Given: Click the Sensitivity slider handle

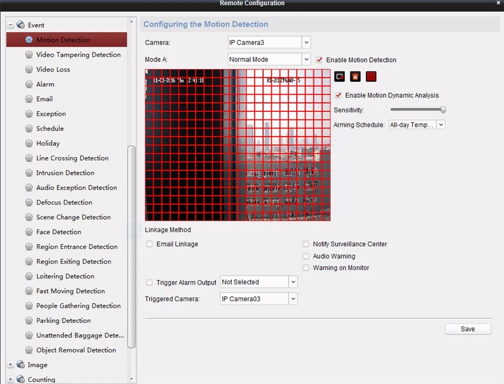Looking at the screenshot, I should click(x=443, y=110).
